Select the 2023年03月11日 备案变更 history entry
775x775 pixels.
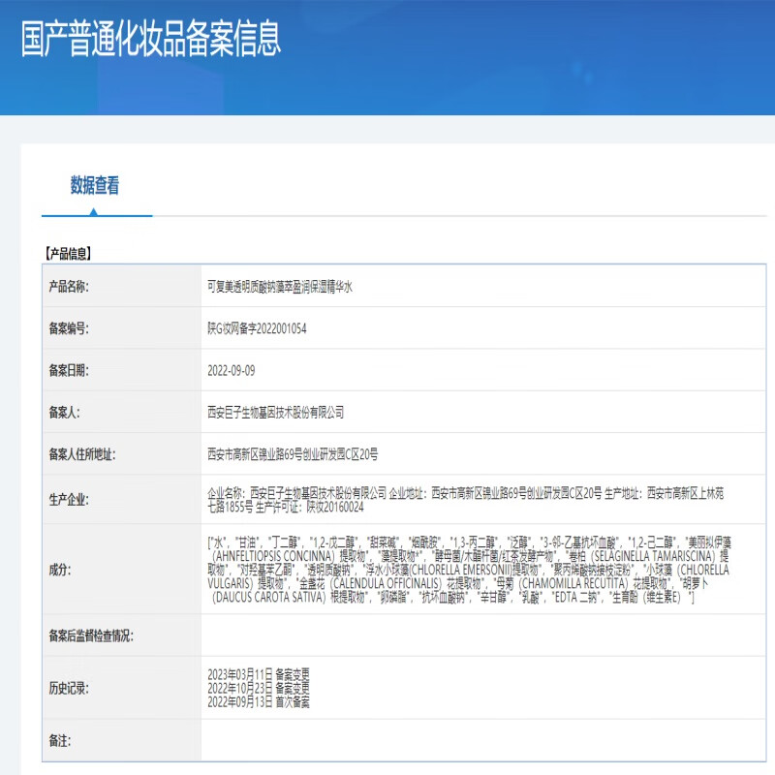tap(259, 672)
